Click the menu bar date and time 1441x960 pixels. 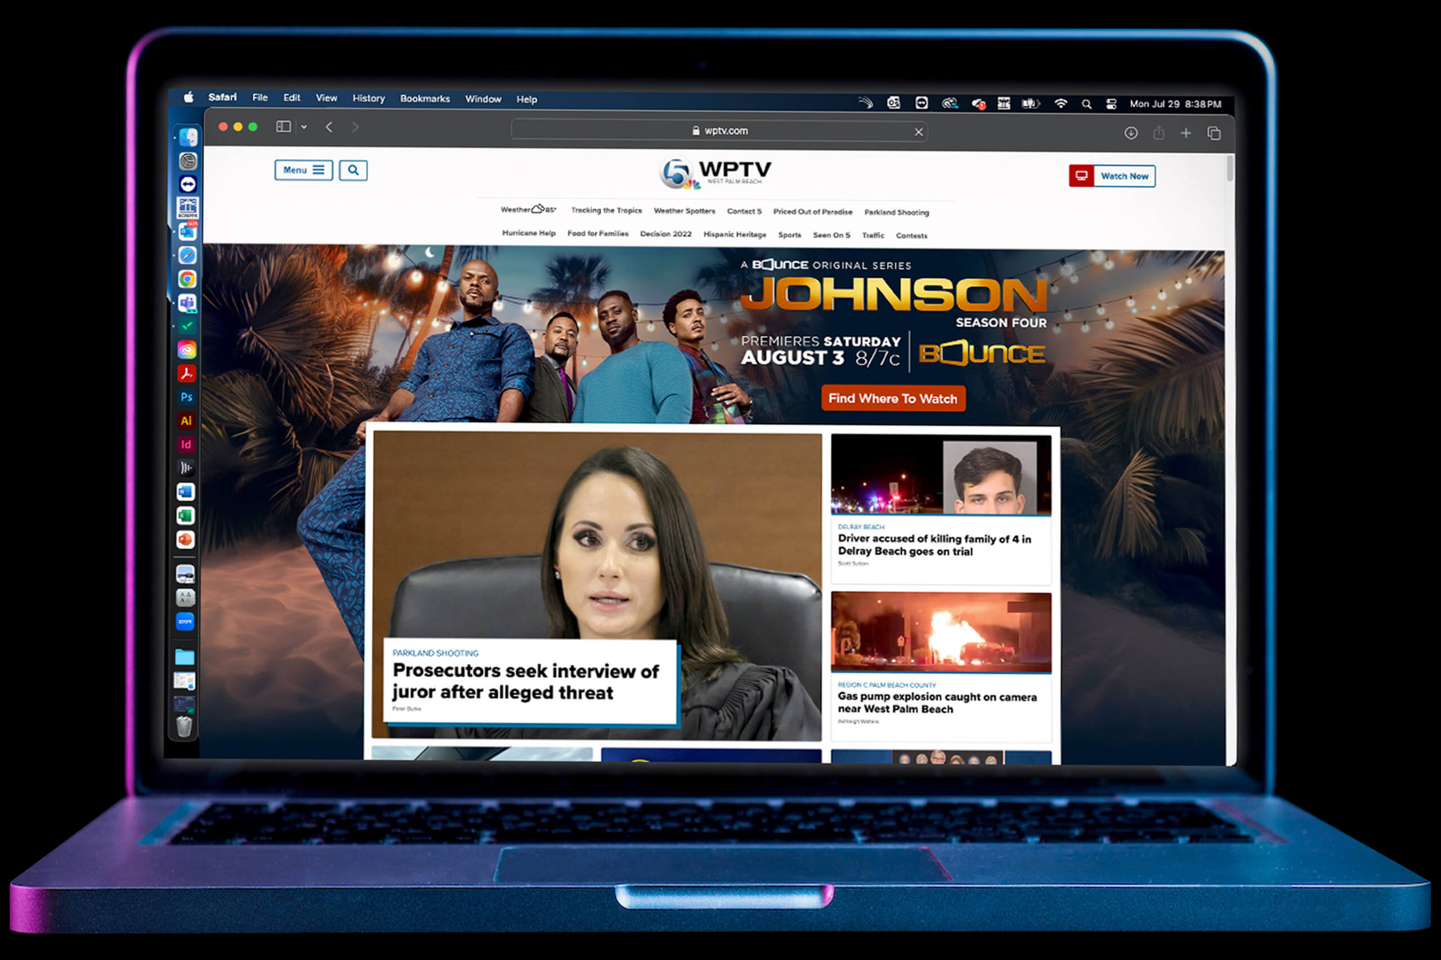click(x=1175, y=104)
